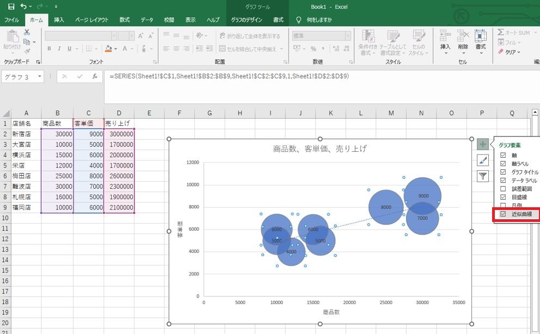Click the percent style icon

(x=314, y=49)
